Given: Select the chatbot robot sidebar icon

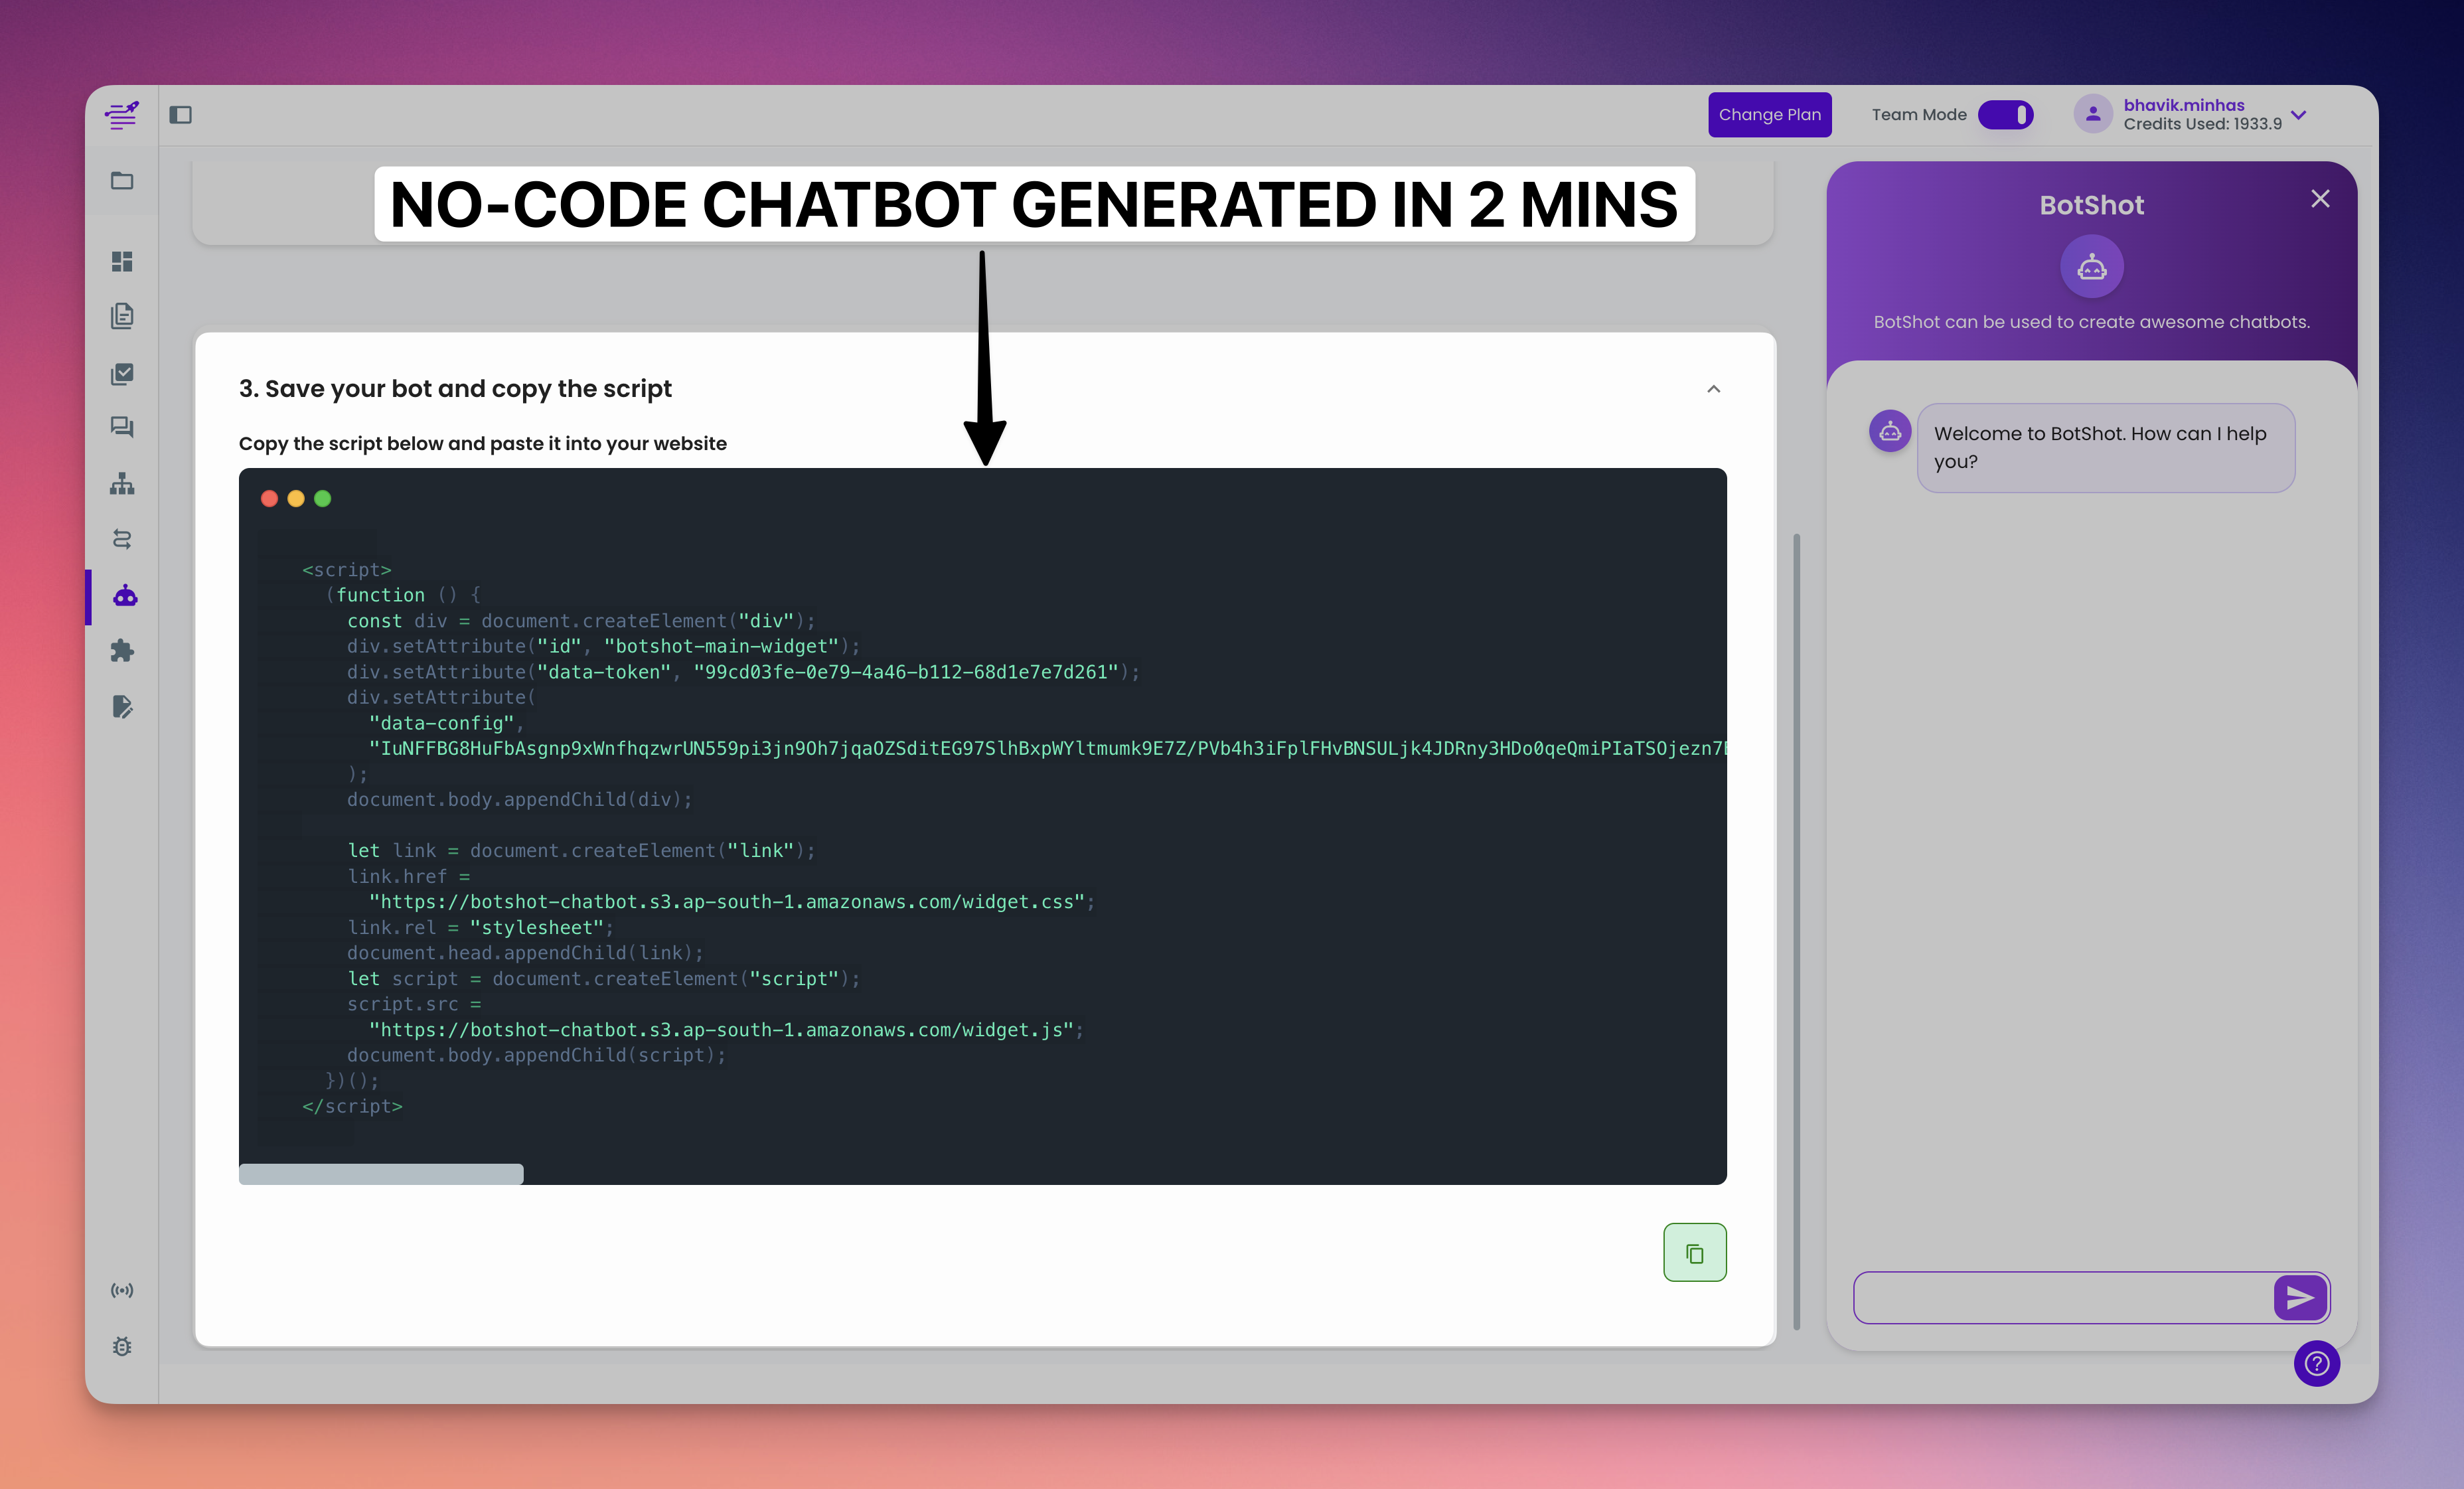Looking at the screenshot, I should click(x=125, y=596).
